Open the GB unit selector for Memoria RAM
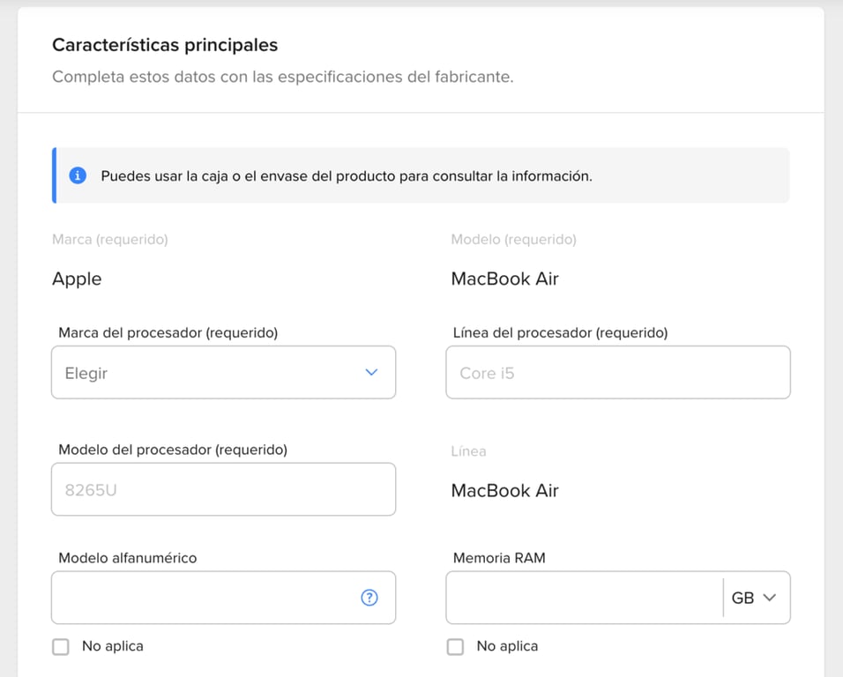Image resolution: width=843 pixels, height=677 pixels. (x=753, y=598)
